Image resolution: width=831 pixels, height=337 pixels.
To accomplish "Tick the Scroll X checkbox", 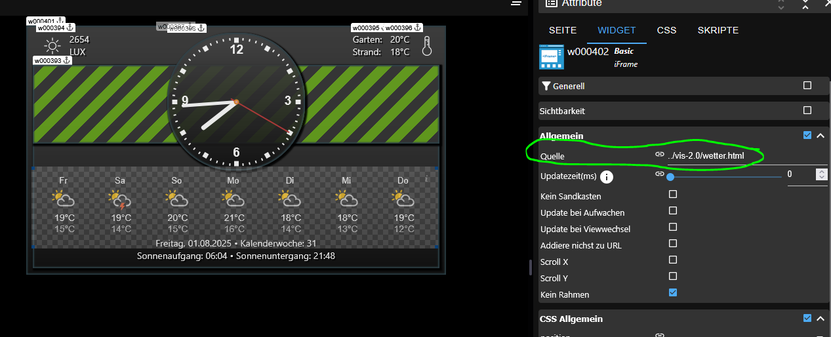I will point(673,260).
